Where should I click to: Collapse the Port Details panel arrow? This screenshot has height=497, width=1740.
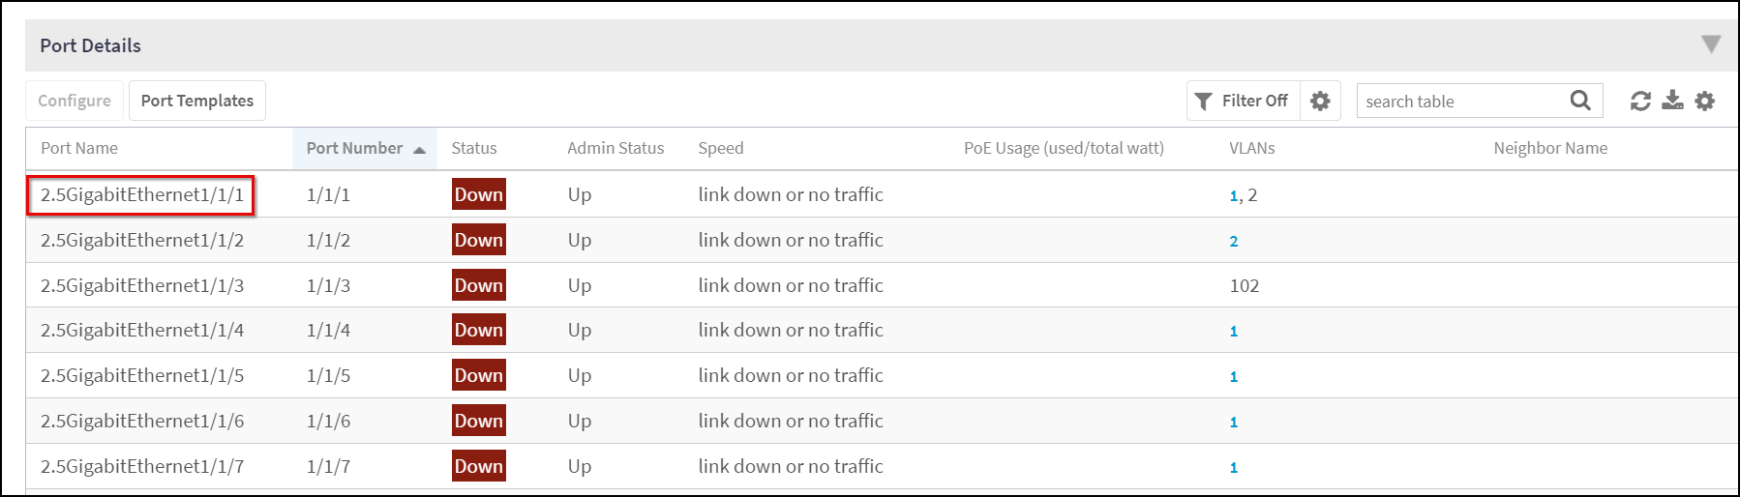1711,44
